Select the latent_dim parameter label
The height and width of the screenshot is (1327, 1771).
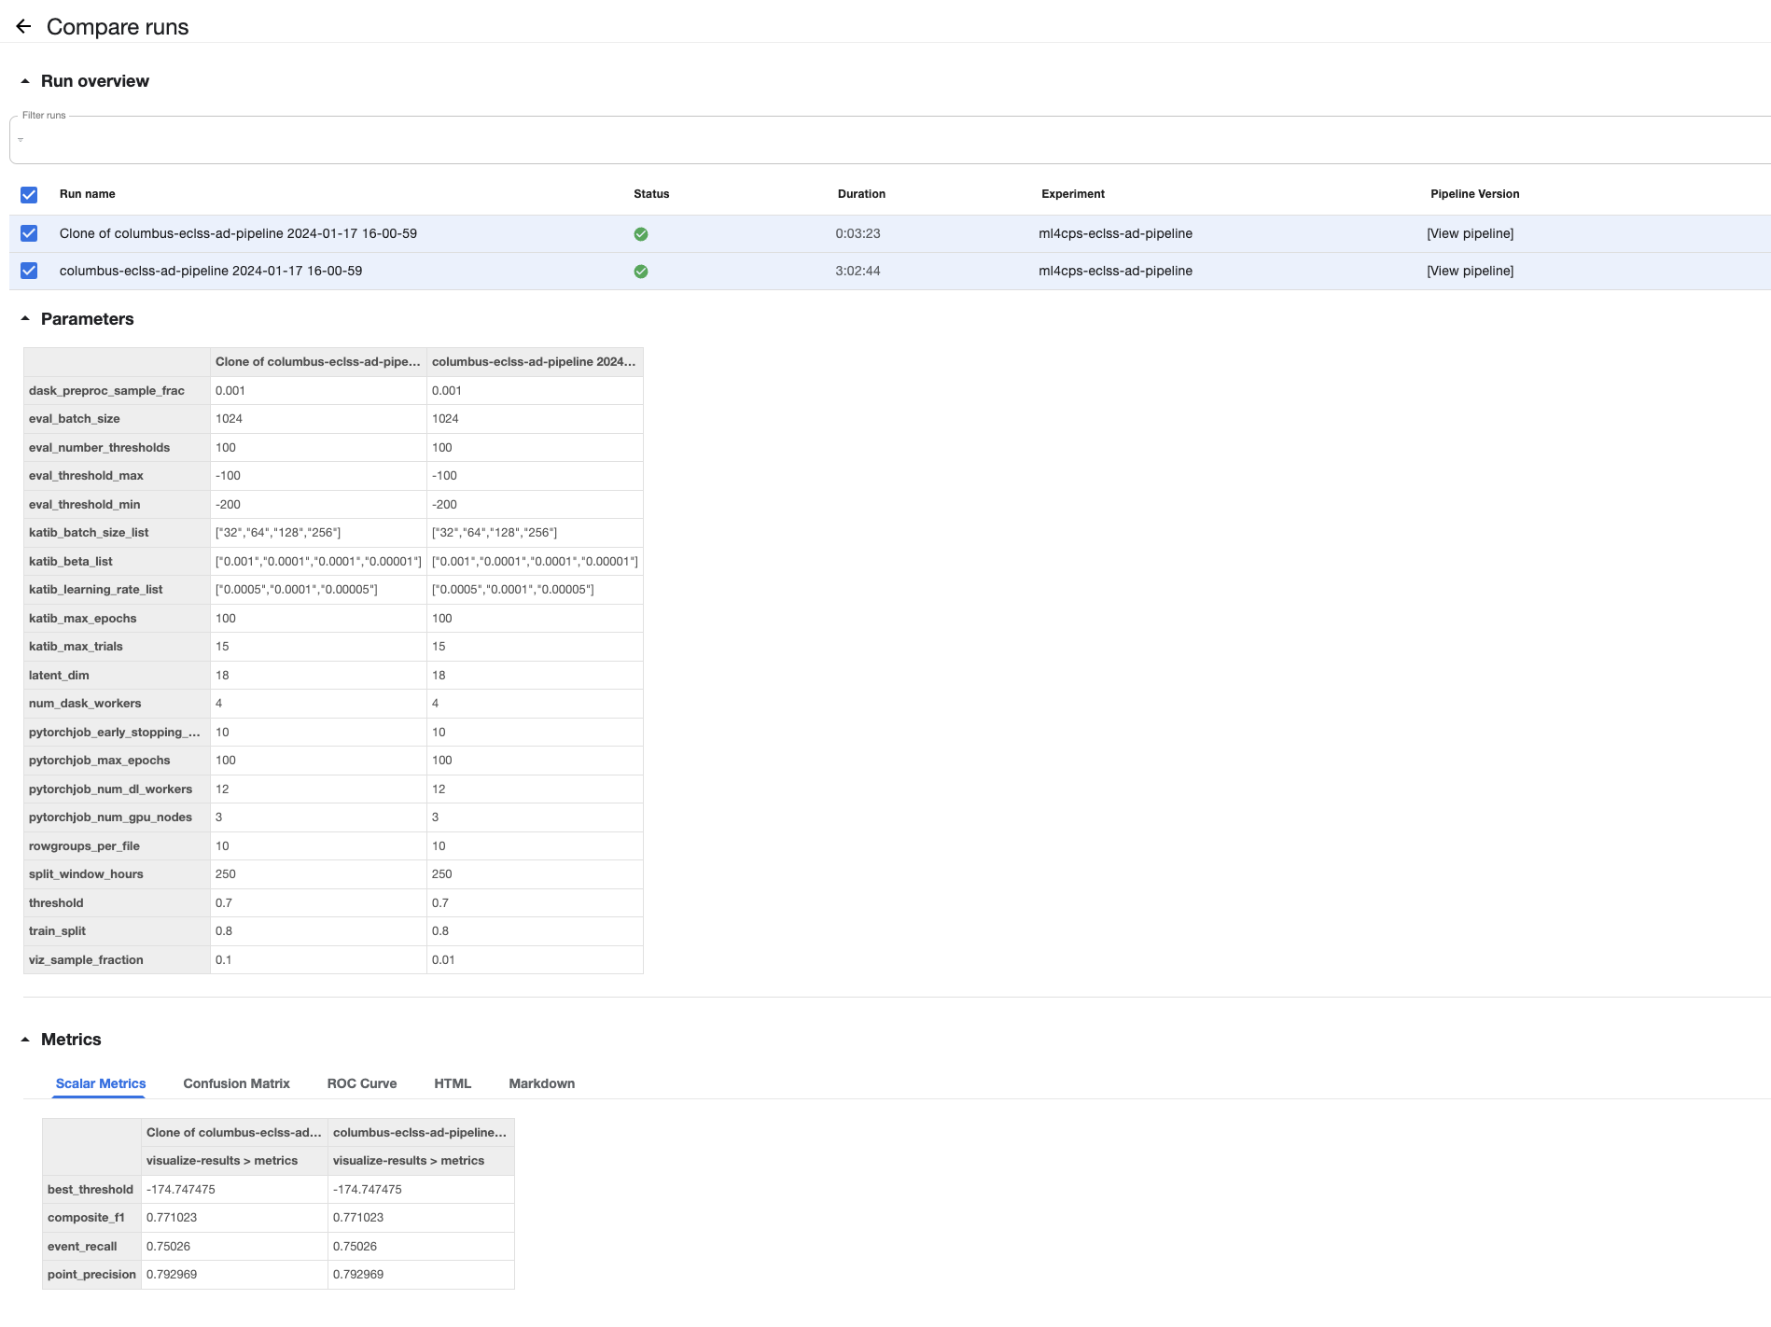point(59,676)
